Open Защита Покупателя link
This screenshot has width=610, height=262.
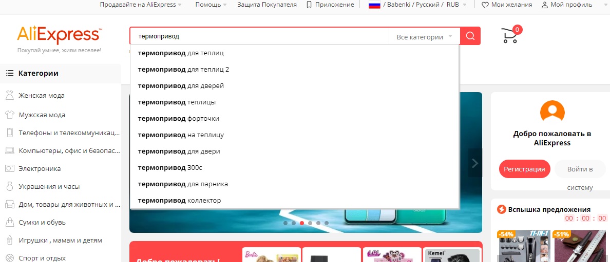(x=266, y=5)
